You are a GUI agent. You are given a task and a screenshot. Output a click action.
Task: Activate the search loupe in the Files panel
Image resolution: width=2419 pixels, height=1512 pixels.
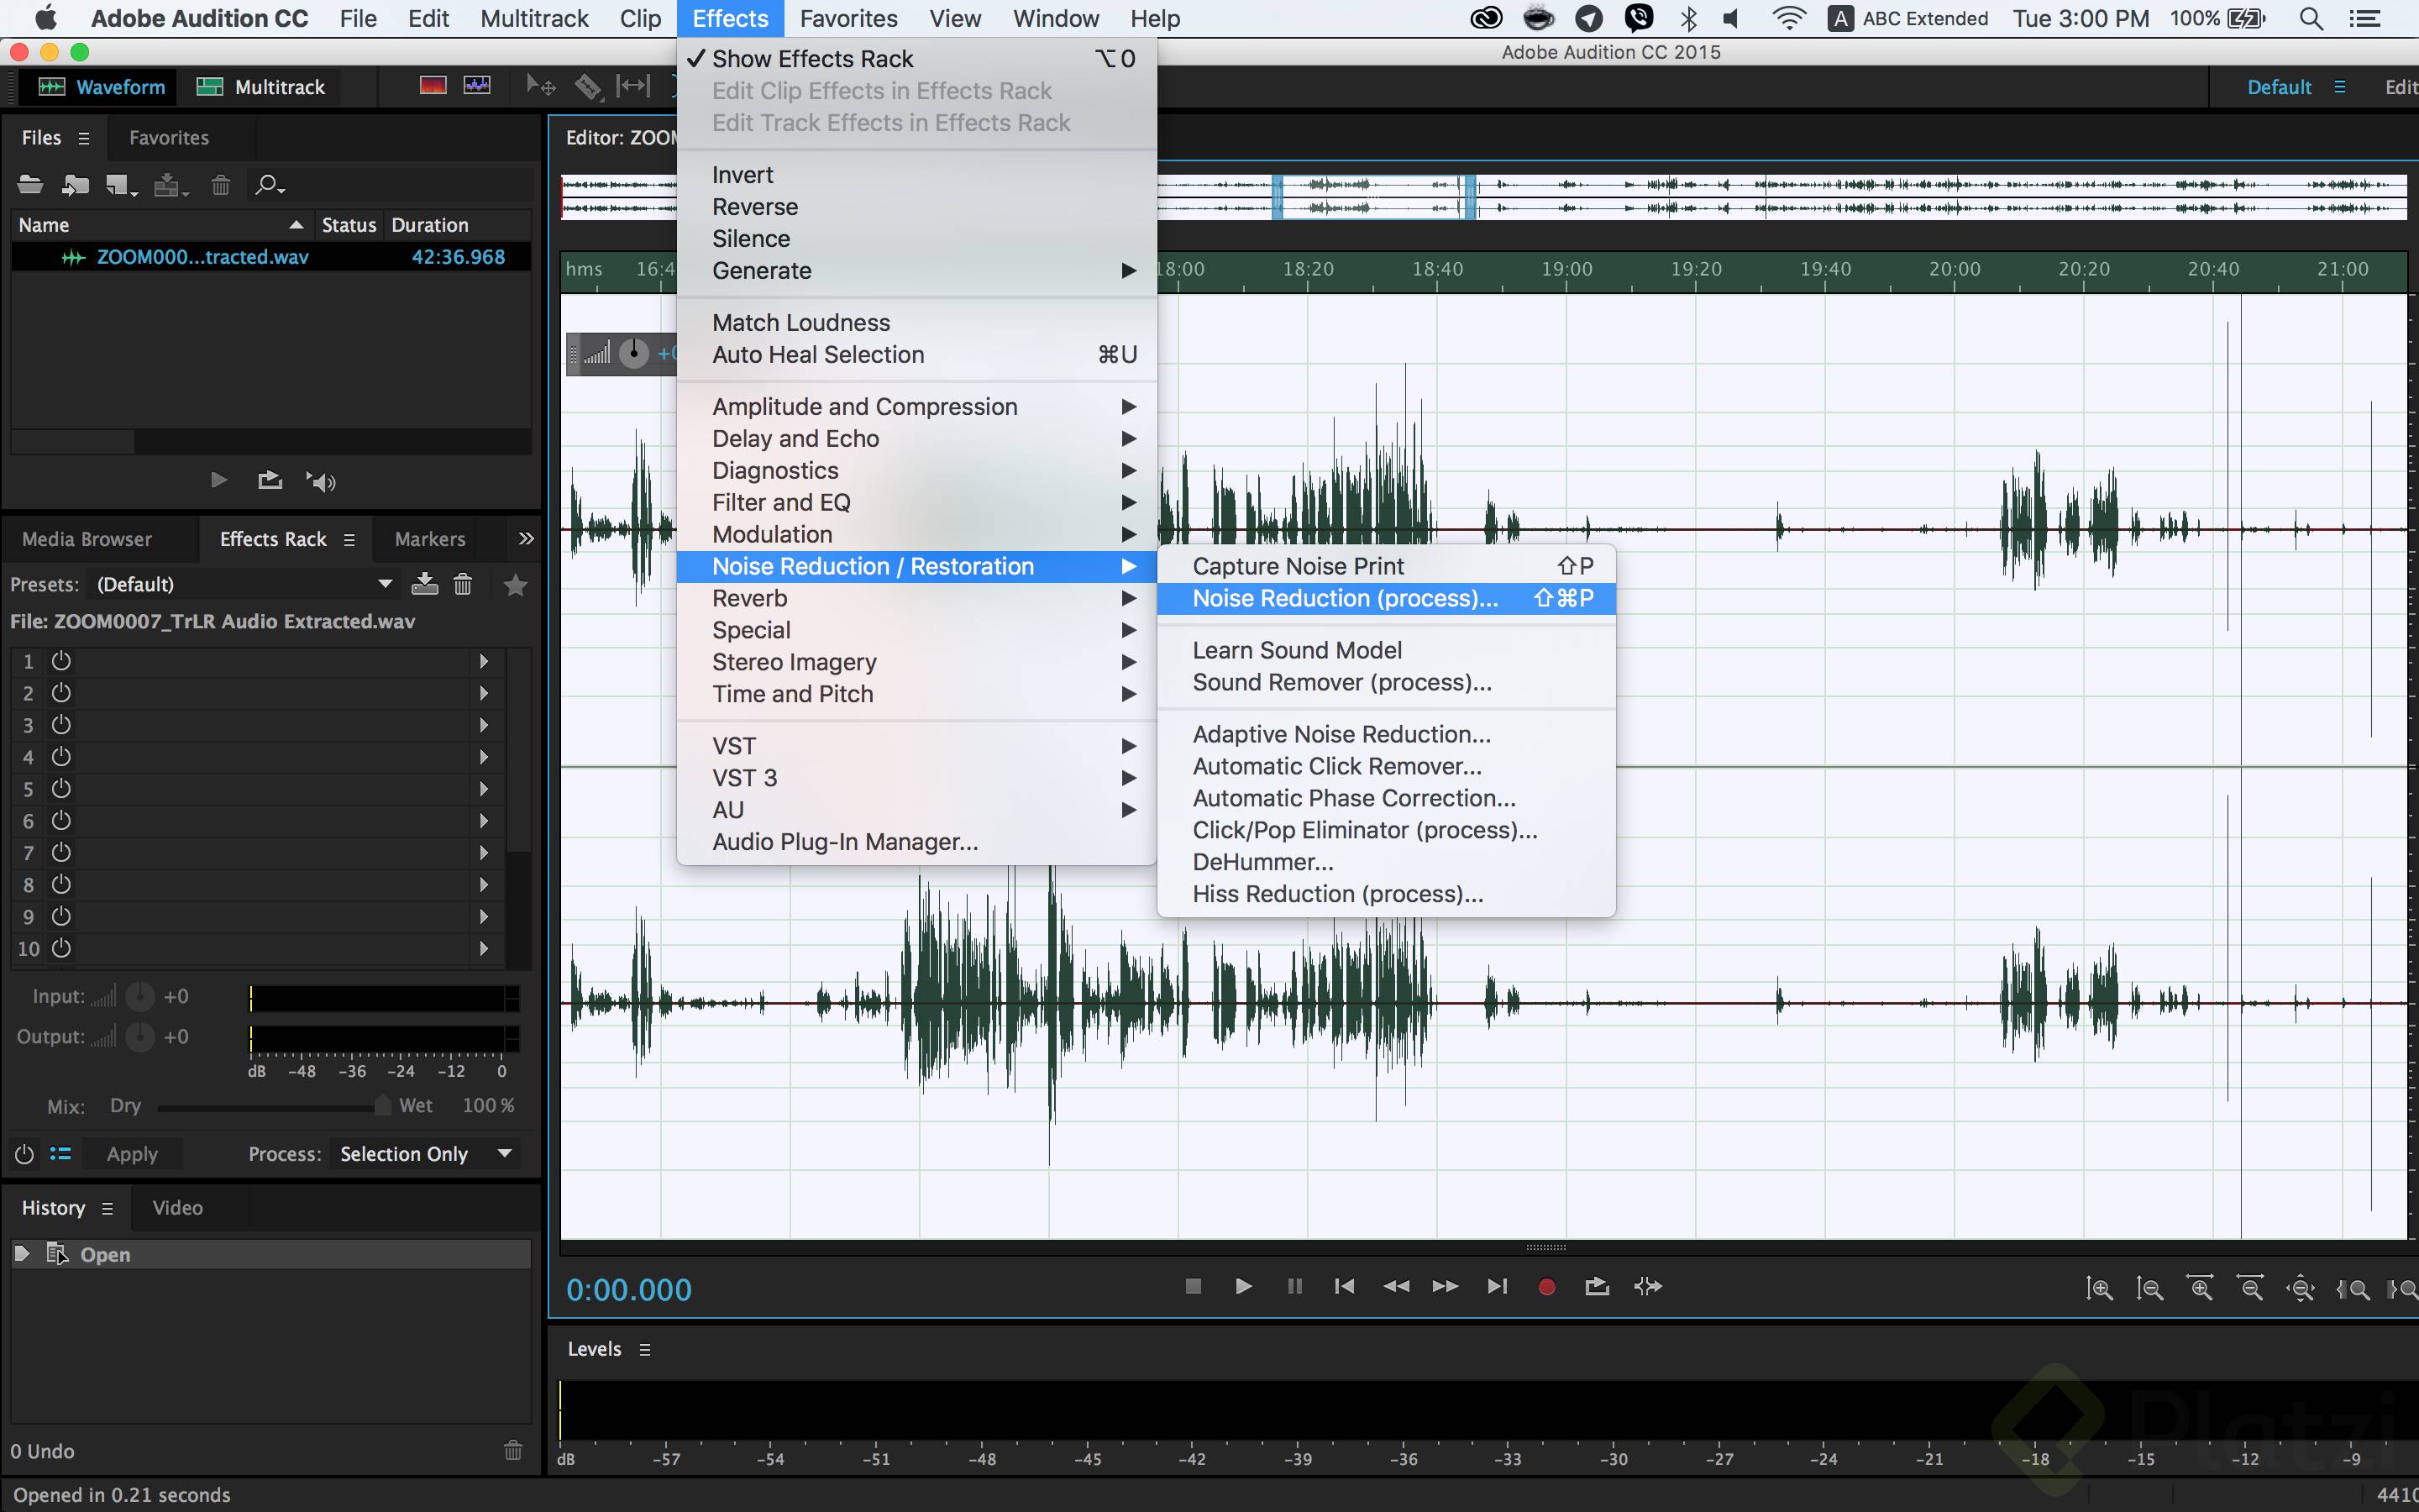[x=268, y=185]
